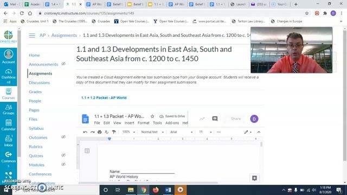Undo last action in Docs toolbar
This screenshot has width=347, height=195.
(x=85, y=132)
